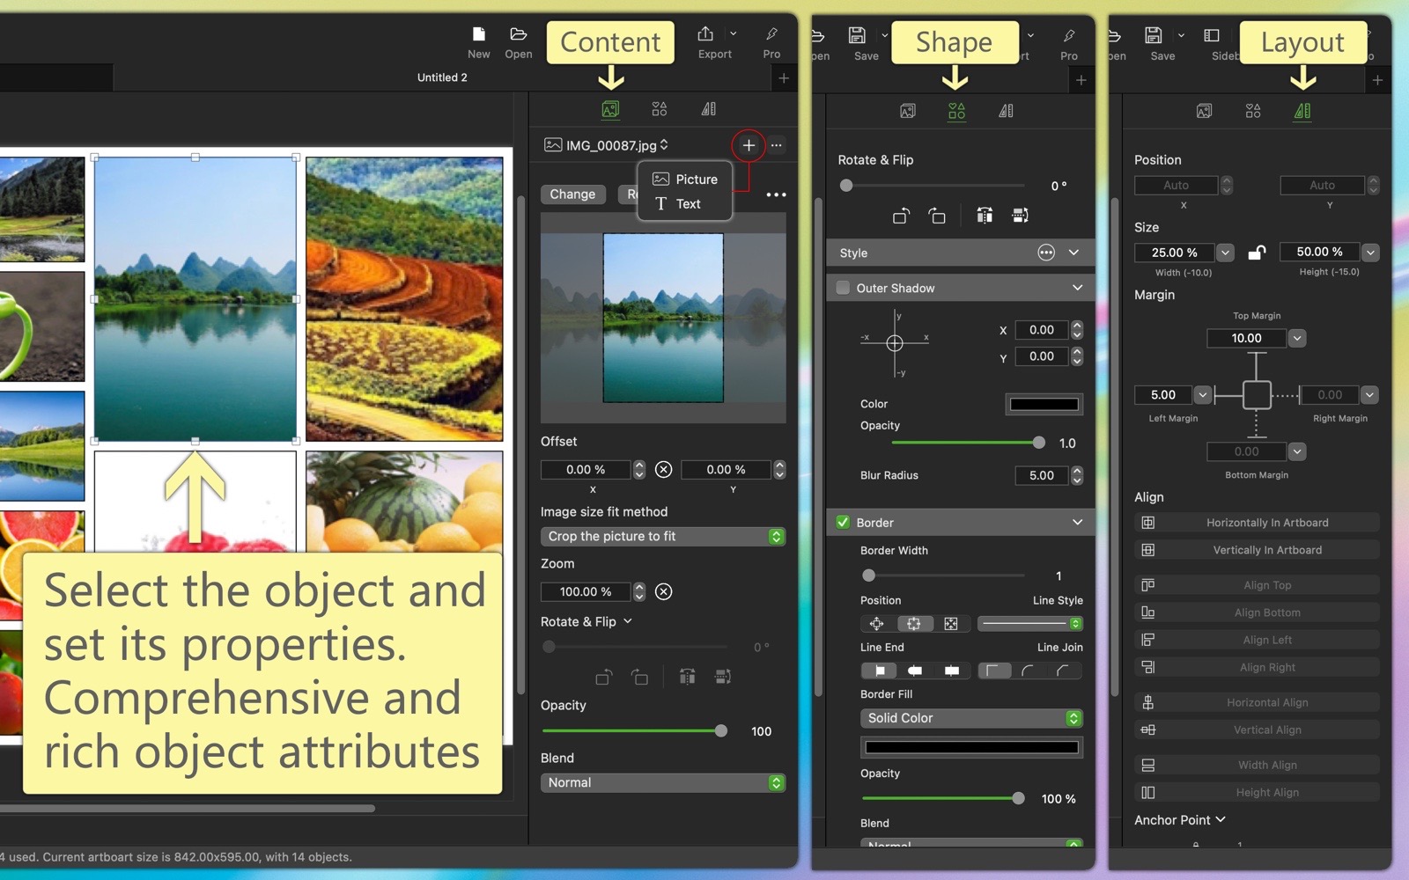Select the center border position toggle
The height and width of the screenshot is (880, 1409).
point(914,624)
